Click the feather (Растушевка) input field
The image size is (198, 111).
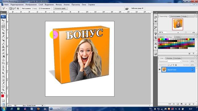[x=34, y=9]
